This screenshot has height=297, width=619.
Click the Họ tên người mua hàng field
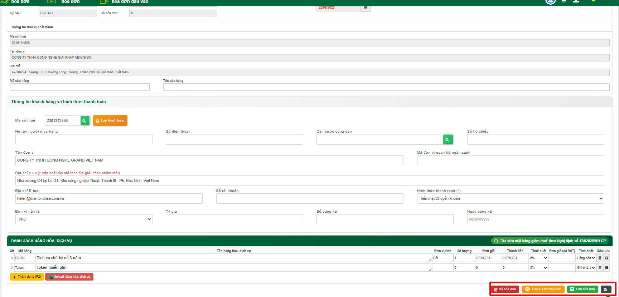point(84,139)
